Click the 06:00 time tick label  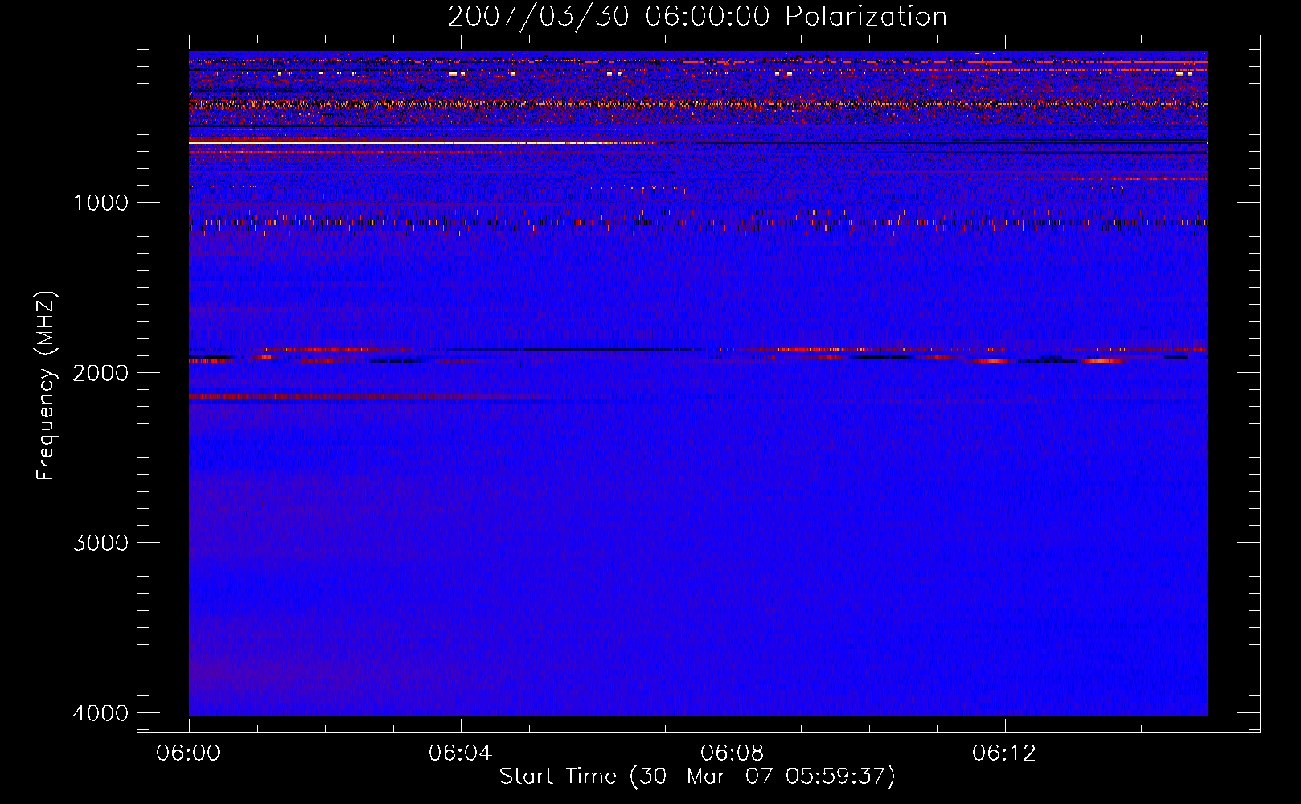coord(189,753)
